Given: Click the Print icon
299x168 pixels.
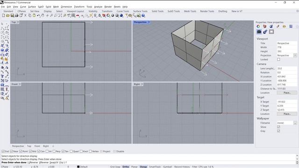Looking at the screenshot, I should point(17,15).
